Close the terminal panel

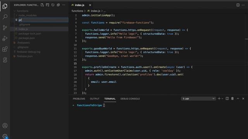pos(243,99)
